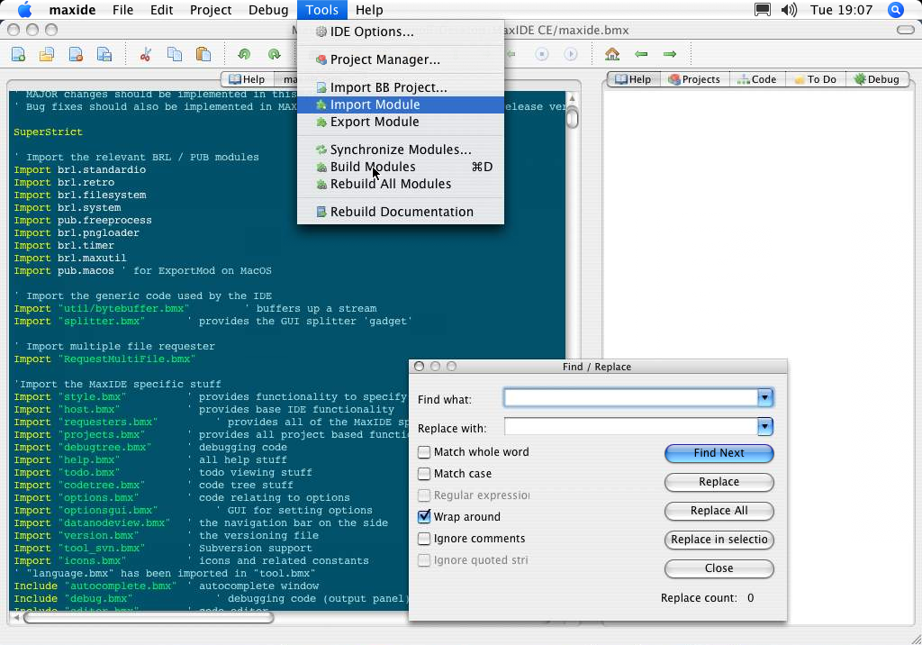Image resolution: width=922 pixels, height=645 pixels.
Task: Open the File menu
Action: tap(122, 10)
